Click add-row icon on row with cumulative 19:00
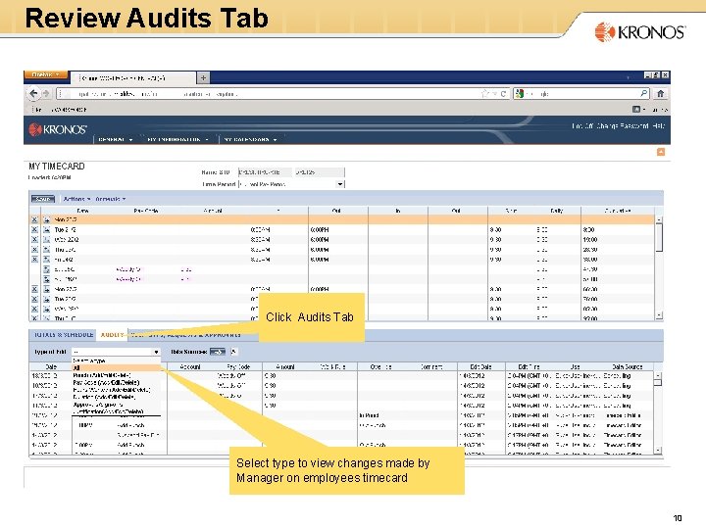 pos(46,239)
